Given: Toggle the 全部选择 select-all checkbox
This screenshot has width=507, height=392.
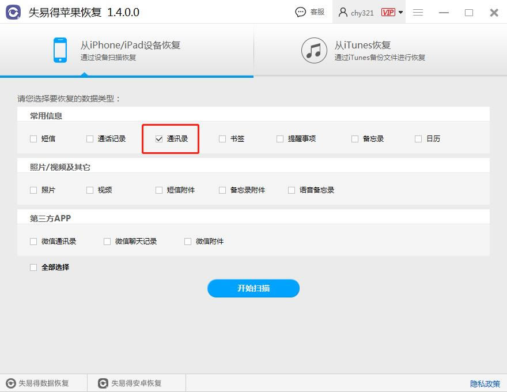Looking at the screenshot, I should pos(33,267).
